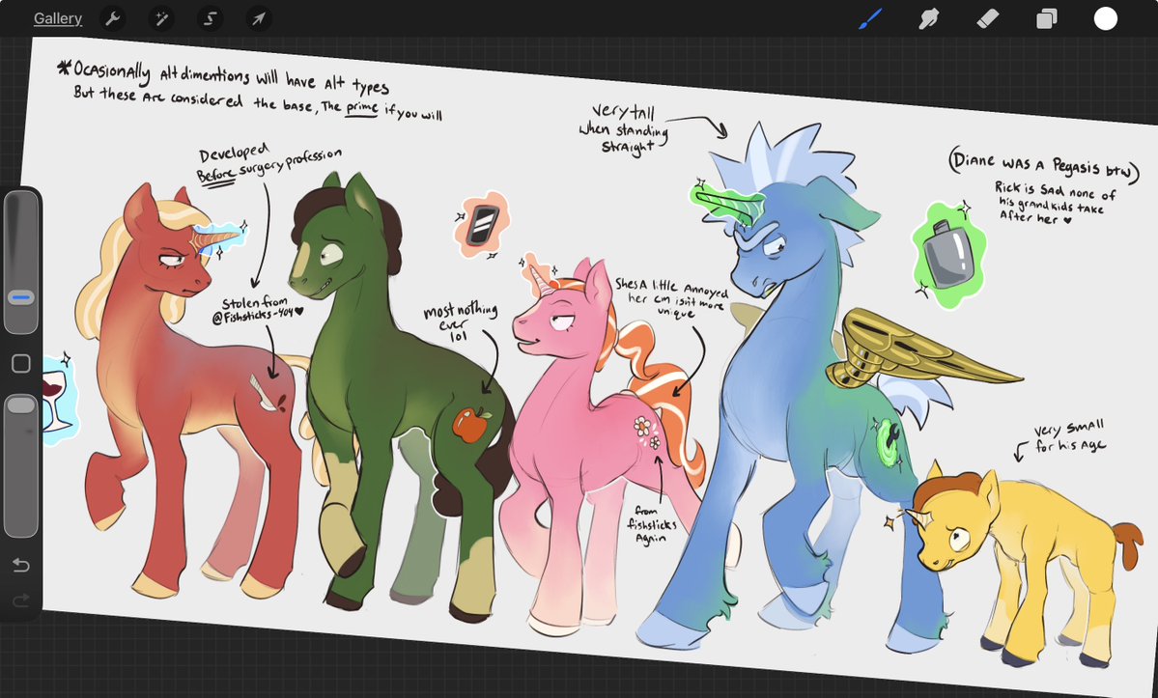The height and width of the screenshot is (698, 1158).
Task: Select the Eraser tool
Action: pos(987,18)
